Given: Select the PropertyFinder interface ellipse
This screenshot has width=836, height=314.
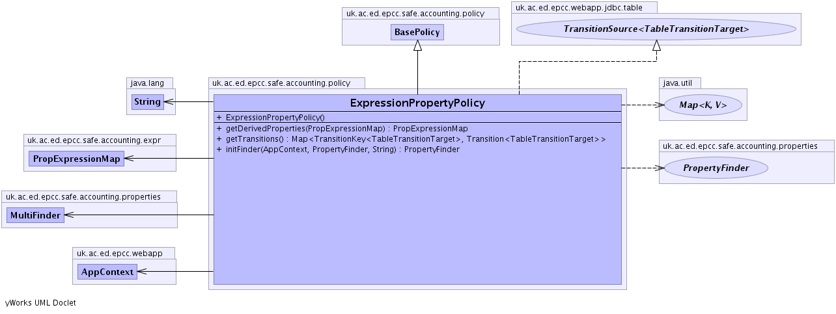Looking at the screenshot, I should pos(716,168).
